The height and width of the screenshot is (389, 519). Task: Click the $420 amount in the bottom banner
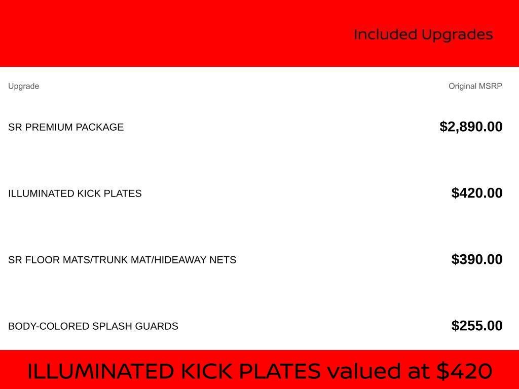click(x=464, y=371)
